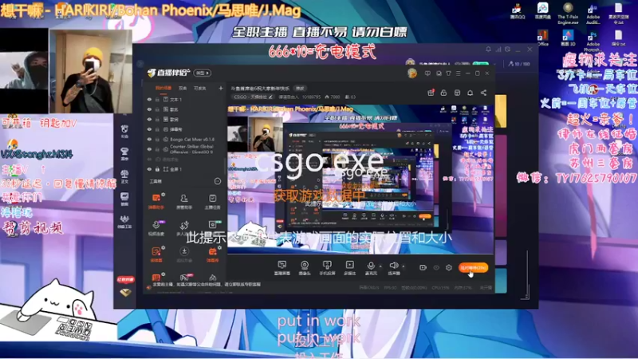Open the chart monitor icon in left sidebar
The width and height of the screenshot is (638, 359).
[x=124, y=198]
